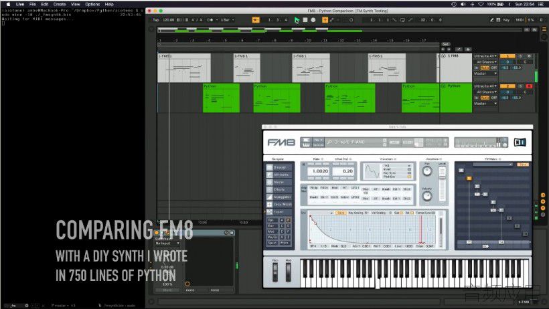549x309 pixels.
Task: Unfold the Python track
Action: pyautogui.click(x=444, y=86)
